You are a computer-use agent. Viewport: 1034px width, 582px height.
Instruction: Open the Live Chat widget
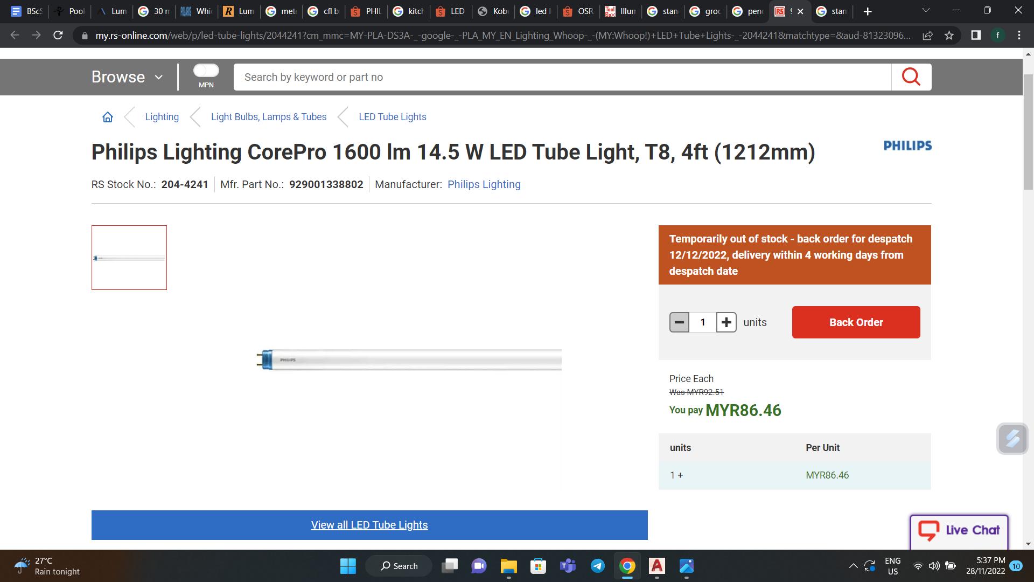pos(959,530)
